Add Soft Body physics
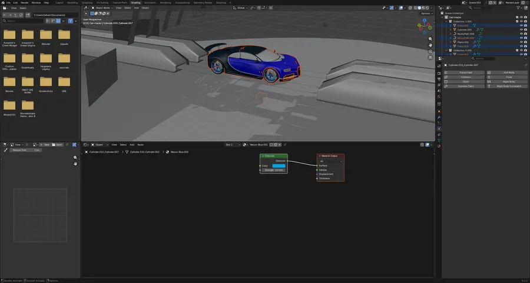The width and height of the screenshot is (530, 283). [x=507, y=72]
